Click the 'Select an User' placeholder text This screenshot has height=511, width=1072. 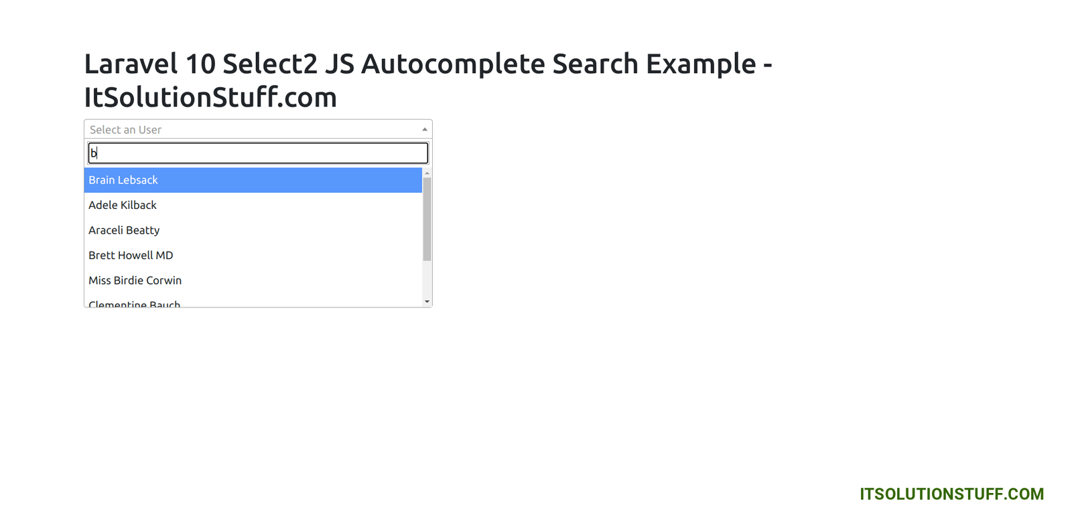(x=125, y=130)
